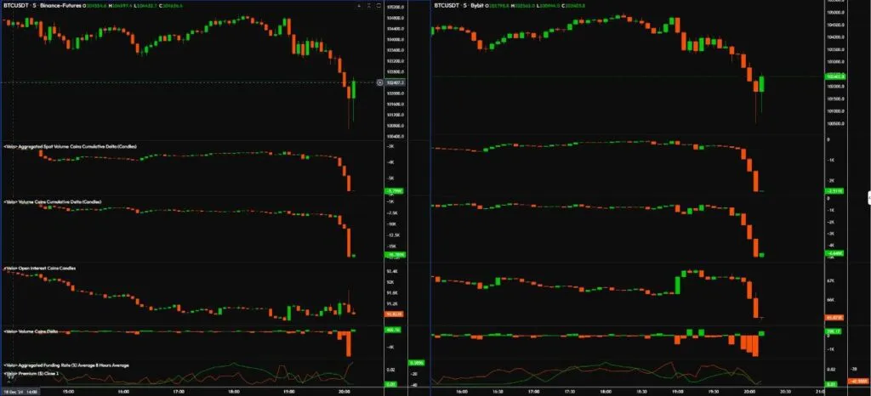
Task: Select the Velo Premium ($) Close 1 label
Action: point(31,374)
